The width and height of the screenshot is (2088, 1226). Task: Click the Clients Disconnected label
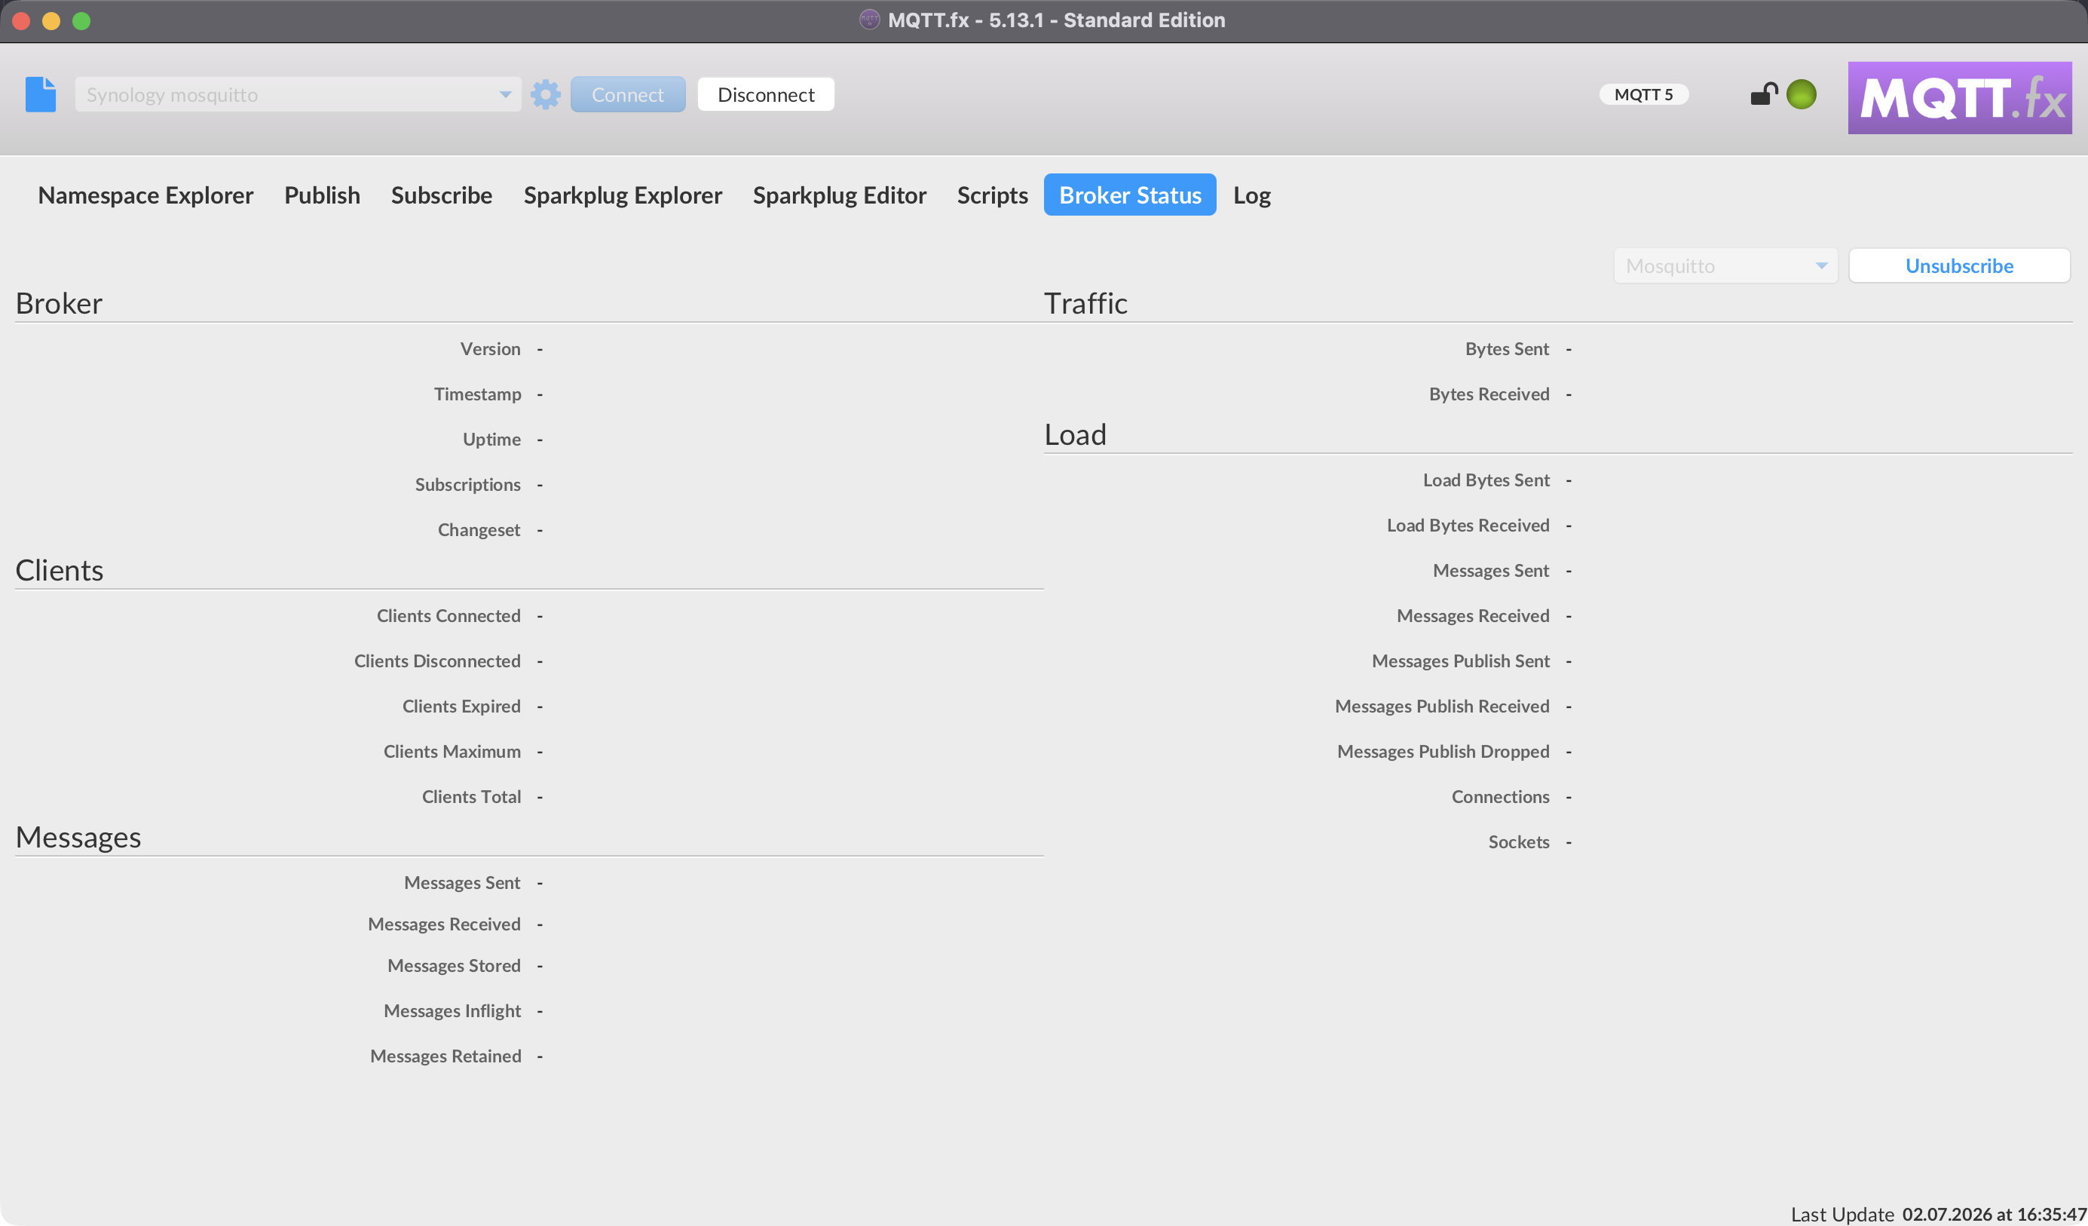pyautogui.click(x=437, y=661)
